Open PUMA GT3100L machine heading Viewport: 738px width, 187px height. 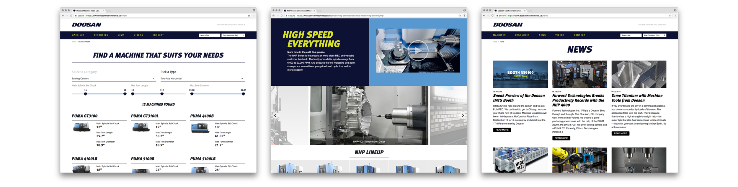[x=145, y=116]
